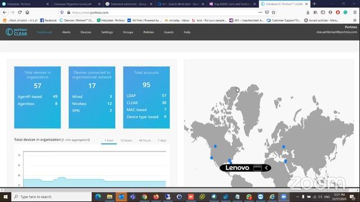Open the Dashboard menu item
The height and width of the screenshot is (202, 360).
click(44, 33)
